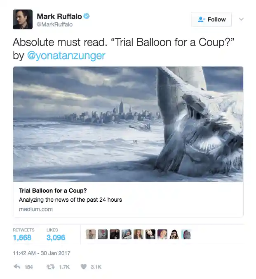This screenshot has width=256, height=279.
Task: Click the sunglasses-wearing liker avatar
Action: 174,234
